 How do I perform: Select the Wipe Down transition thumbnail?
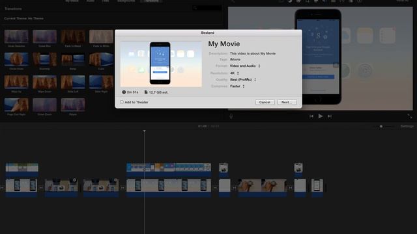click(45, 82)
